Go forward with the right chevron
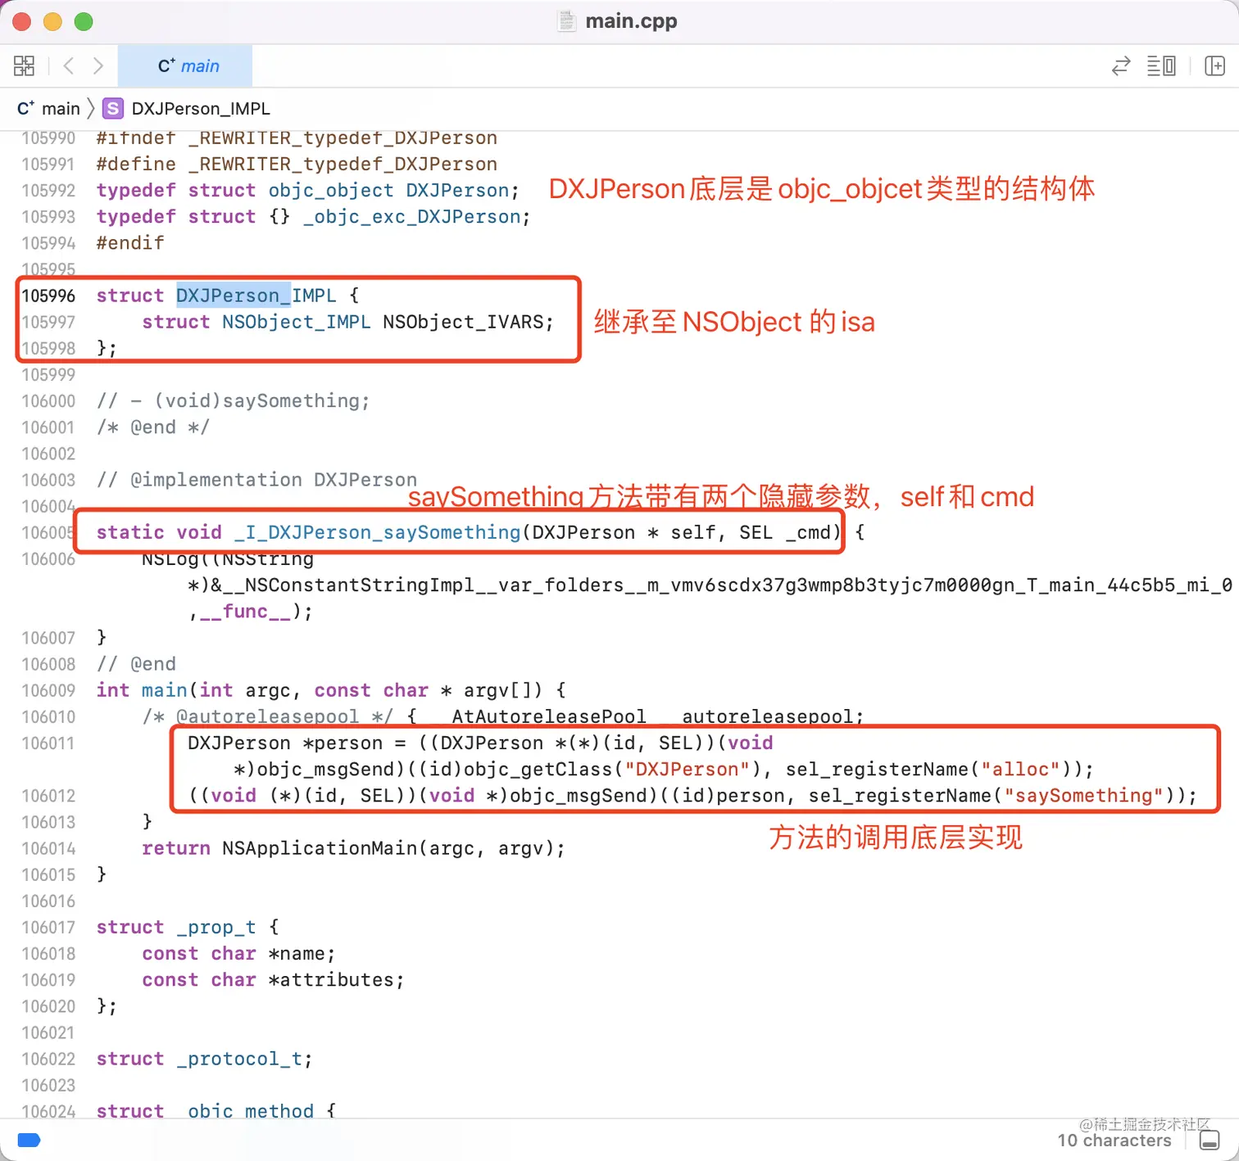 click(98, 66)
